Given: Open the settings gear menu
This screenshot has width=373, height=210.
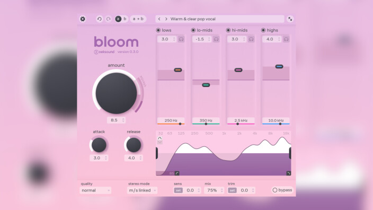Looking at the screenshot, I should pos(83,19).
